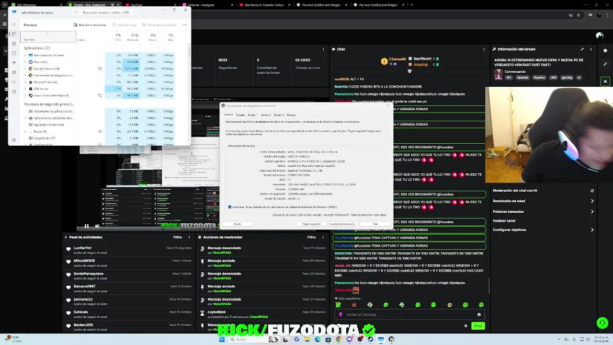
Task: Open Task Manager settings gear
Action: (x=14, y=140)
